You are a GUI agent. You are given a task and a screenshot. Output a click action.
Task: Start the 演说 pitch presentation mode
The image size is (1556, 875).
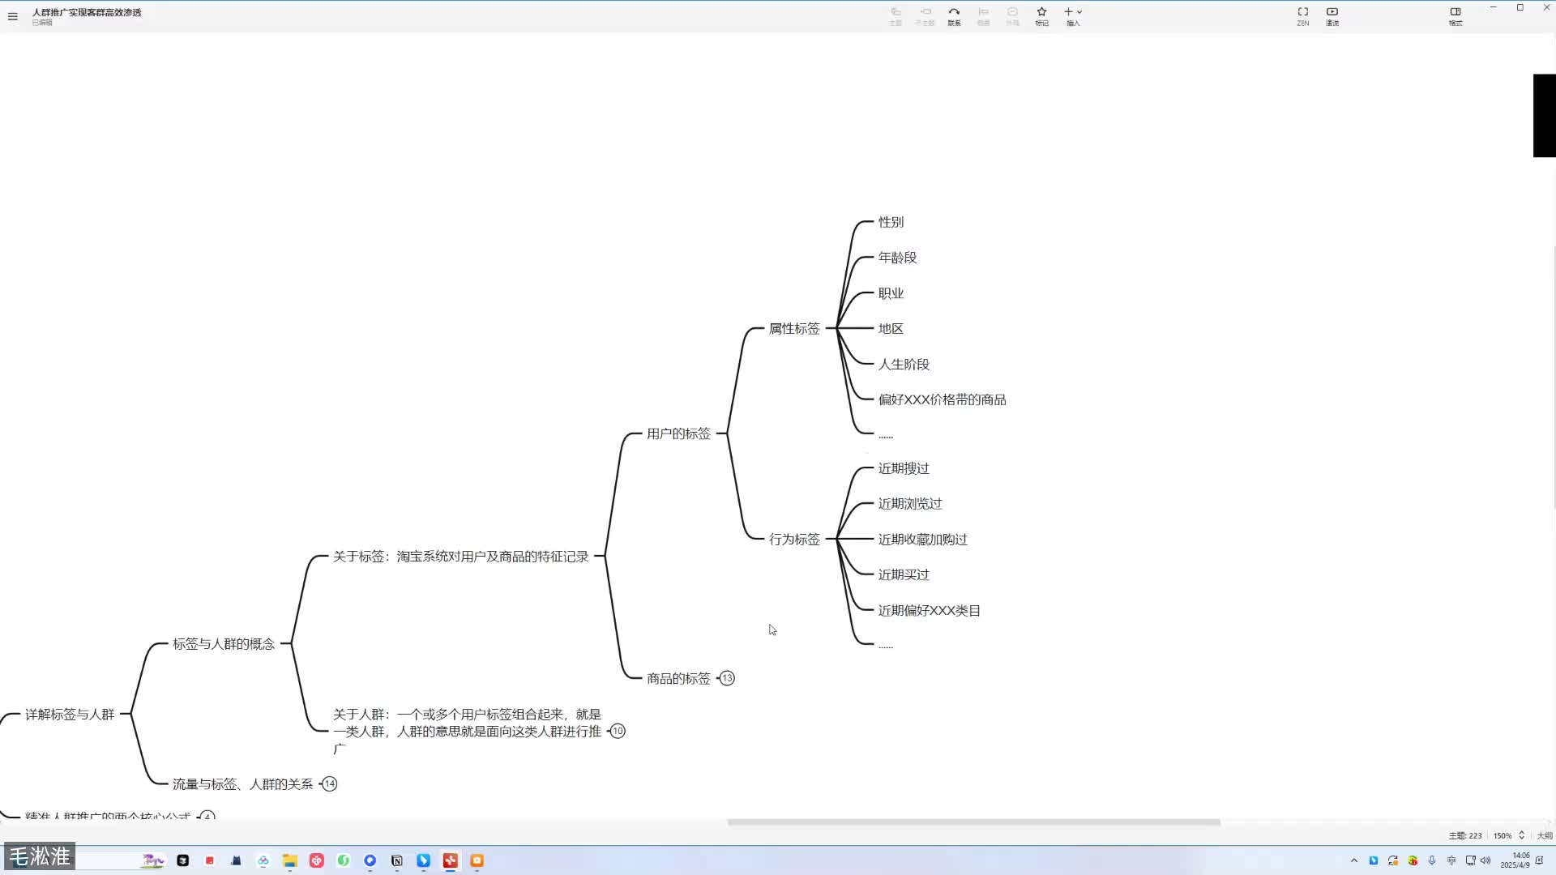click(1332, 15)
